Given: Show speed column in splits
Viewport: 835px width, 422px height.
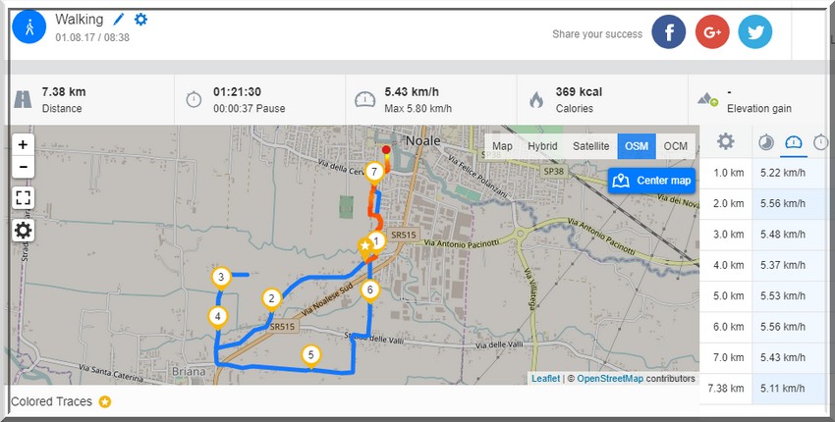Looking at the screenshot, I should [794, 142].
